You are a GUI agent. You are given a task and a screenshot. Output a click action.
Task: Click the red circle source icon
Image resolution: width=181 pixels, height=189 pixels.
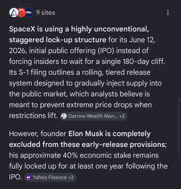click(x=21, y=13)
